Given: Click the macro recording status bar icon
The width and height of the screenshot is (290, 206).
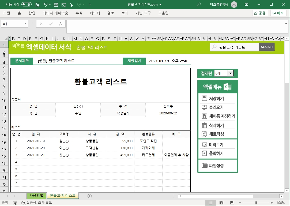Looking at the screenshot, I should pyautogui.click(x=15, y=203).
